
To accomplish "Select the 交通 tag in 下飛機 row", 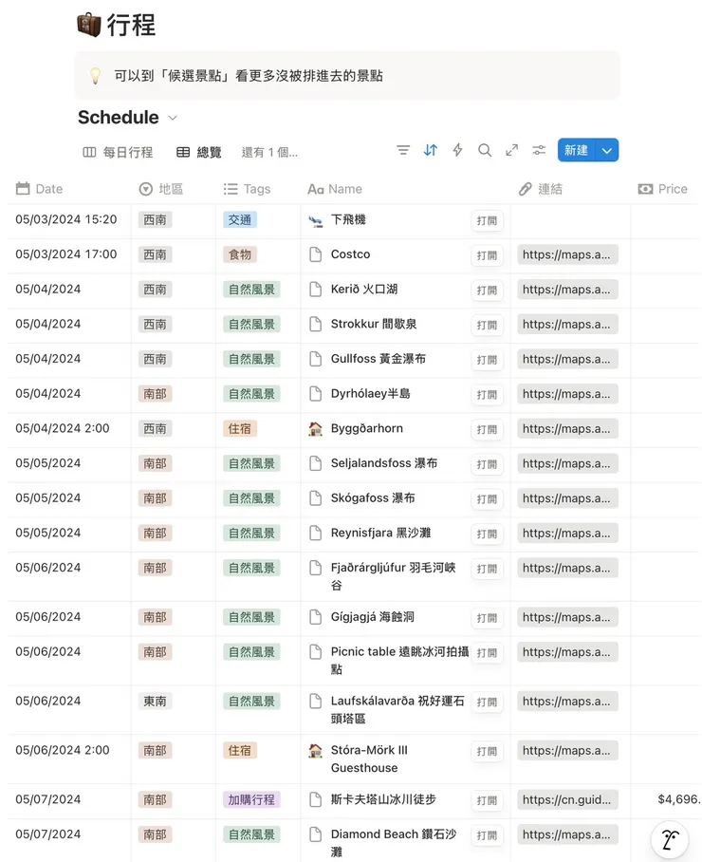I will (239, 220).
